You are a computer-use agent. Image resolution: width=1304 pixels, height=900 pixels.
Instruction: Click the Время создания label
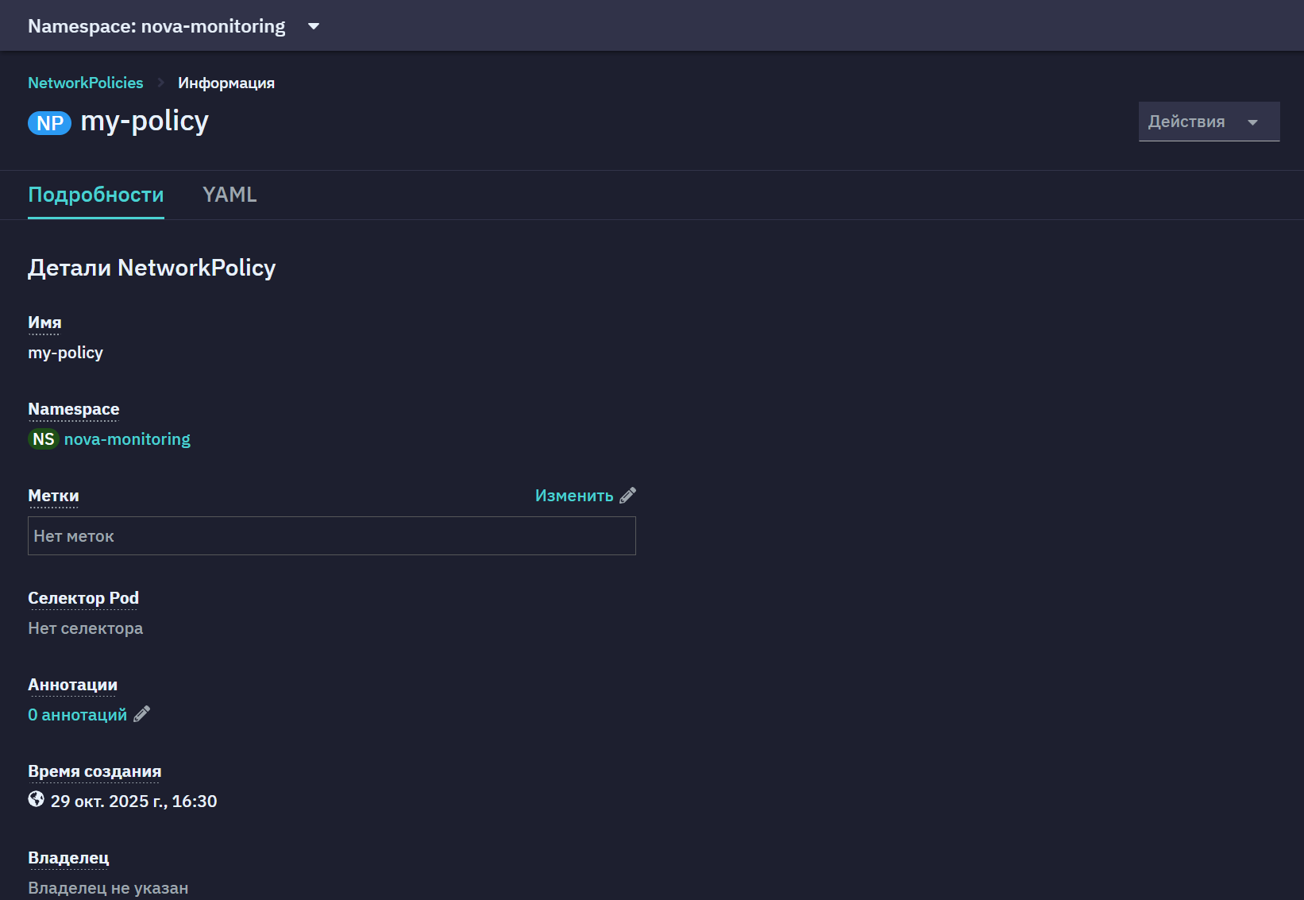click(95, 771)
